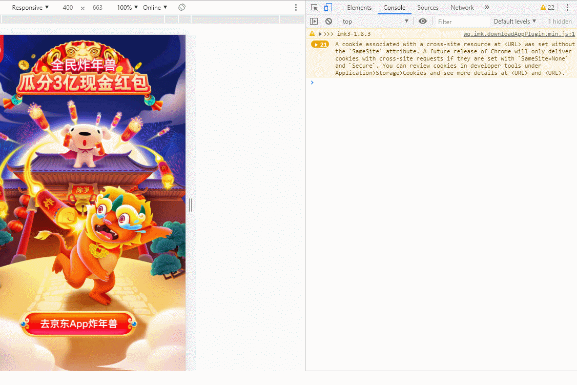Click the console Filter input field
577x385 pixels.
point(461,22)
